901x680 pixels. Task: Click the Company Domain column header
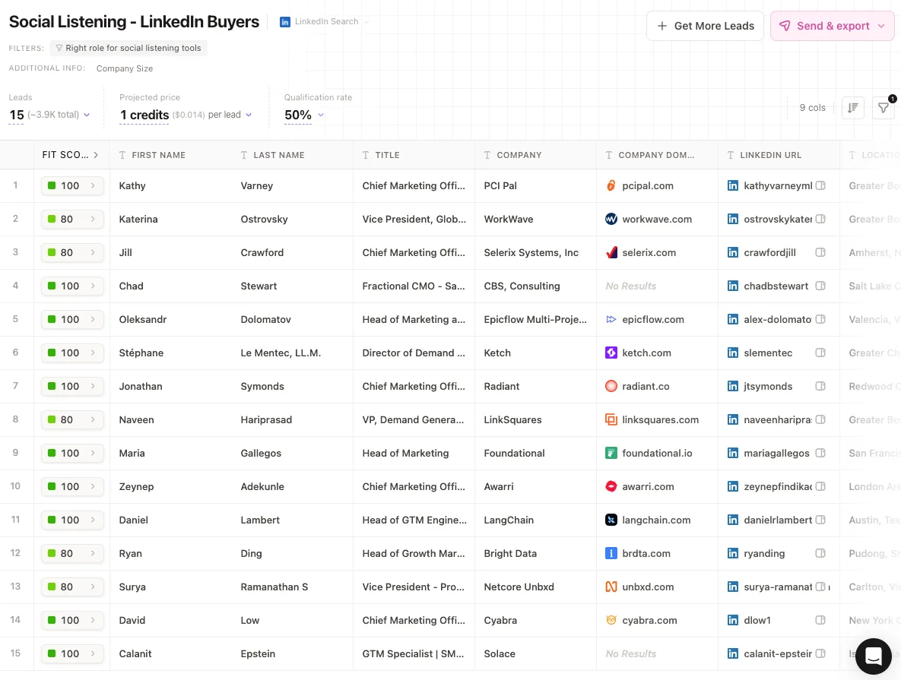click(x=658, y=155)
